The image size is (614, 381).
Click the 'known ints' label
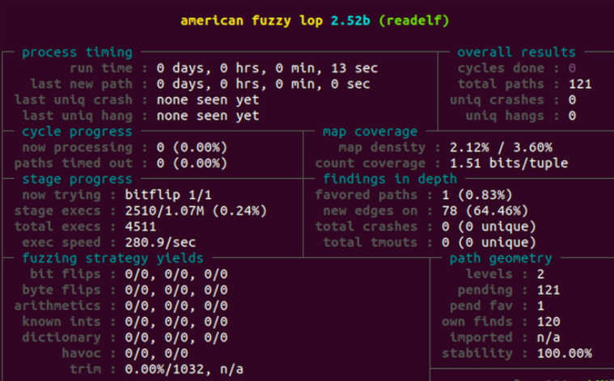(61, 321)
